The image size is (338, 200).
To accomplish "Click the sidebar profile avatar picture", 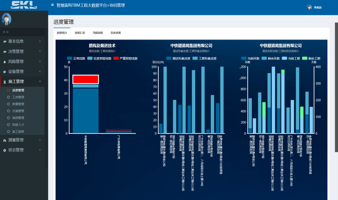I will 7,19.
